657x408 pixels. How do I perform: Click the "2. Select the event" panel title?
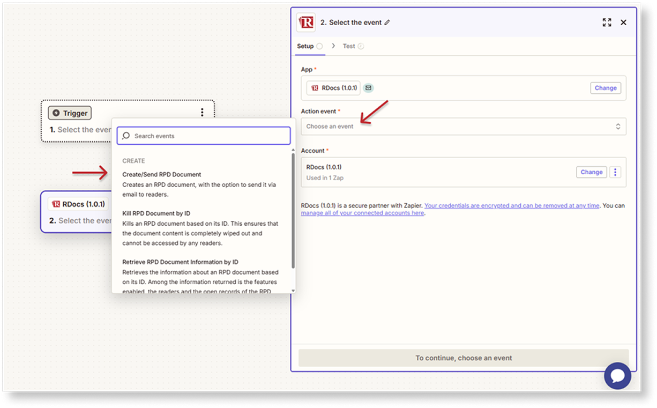point(351,23)
